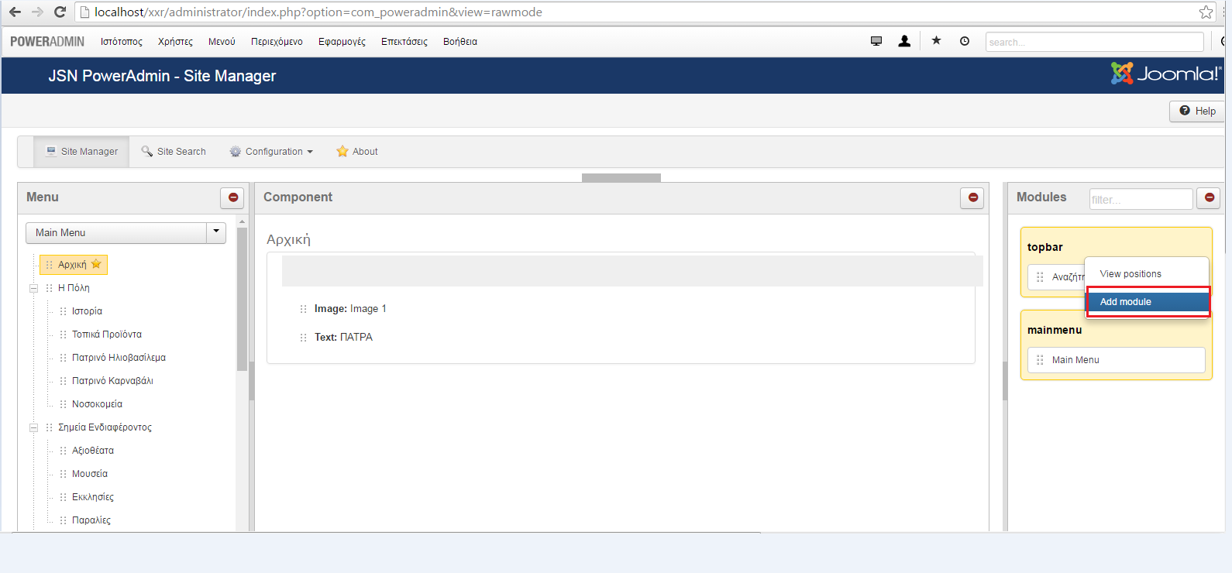Click drag handle beside Ιστορία menu item
This screenshot has height=573, width=1232.
point(63,311)
